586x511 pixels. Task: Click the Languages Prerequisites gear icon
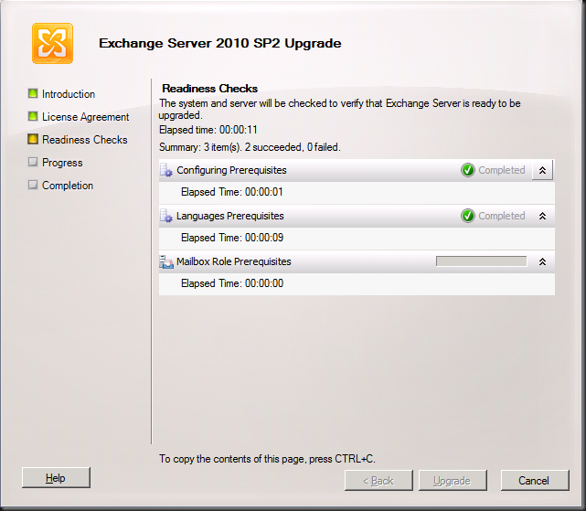click(x=166, y=216)
